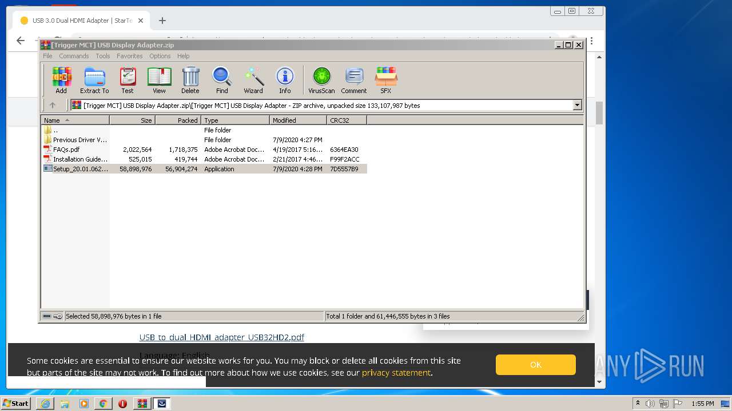Click the drive/key status bar icon
Screen dimensions: 732x411
[53, 316]
